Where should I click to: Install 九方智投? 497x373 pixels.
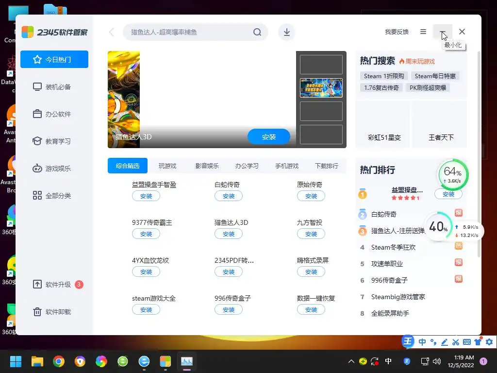point(311,234)
